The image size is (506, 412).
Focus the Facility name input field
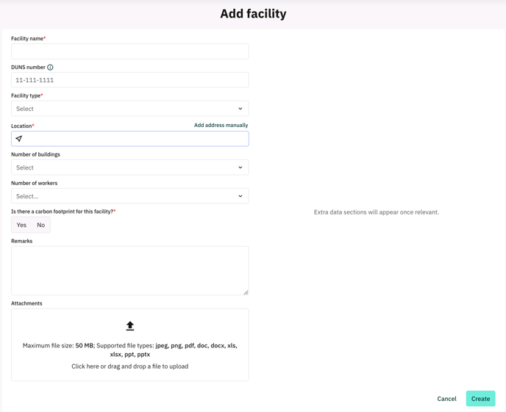click(x=130, y=51)
